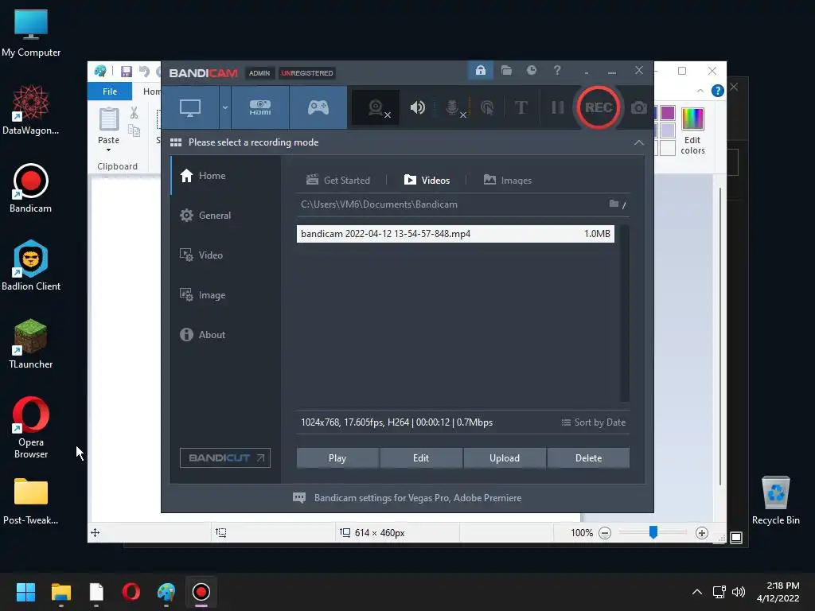Open the Image settings section

(225, 295)
